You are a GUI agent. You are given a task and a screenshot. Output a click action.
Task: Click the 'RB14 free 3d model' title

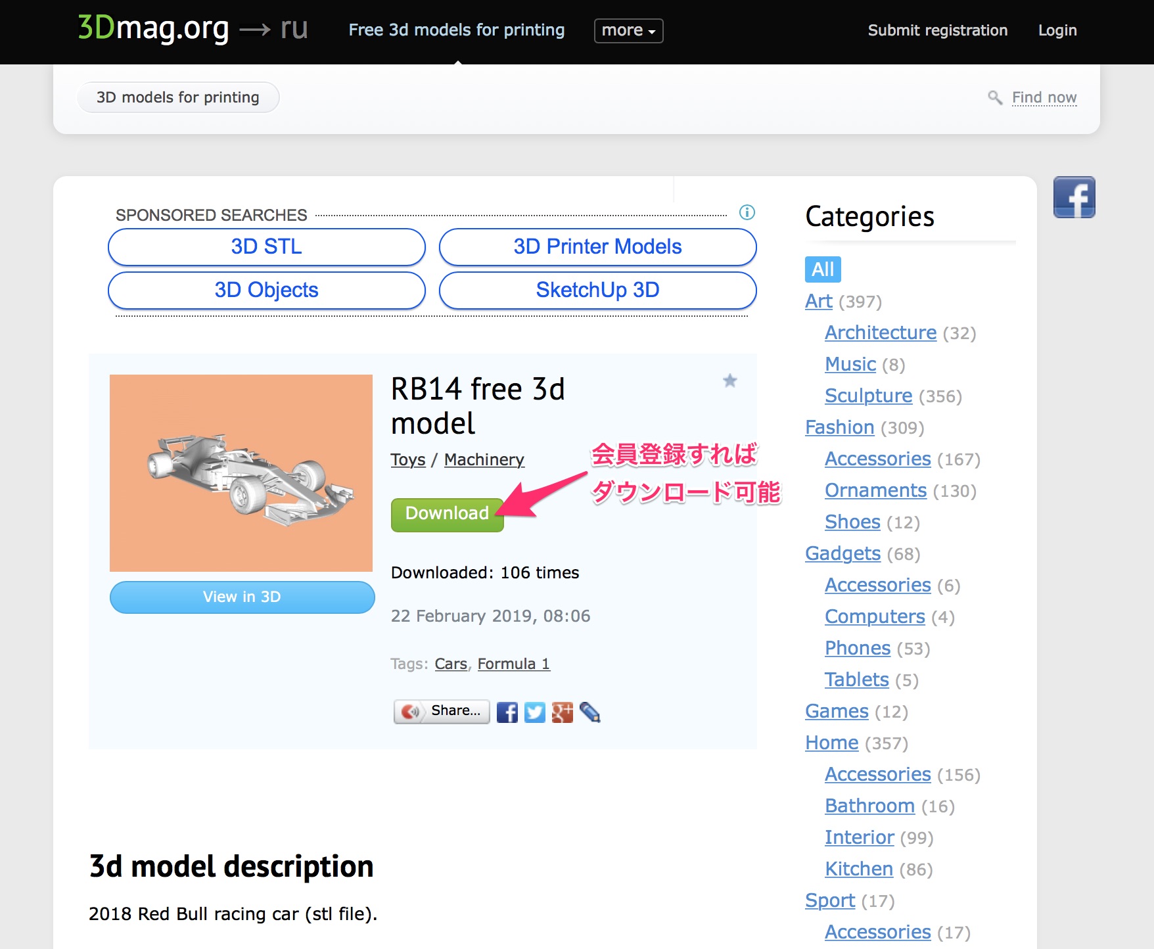(x=478, y=405)
